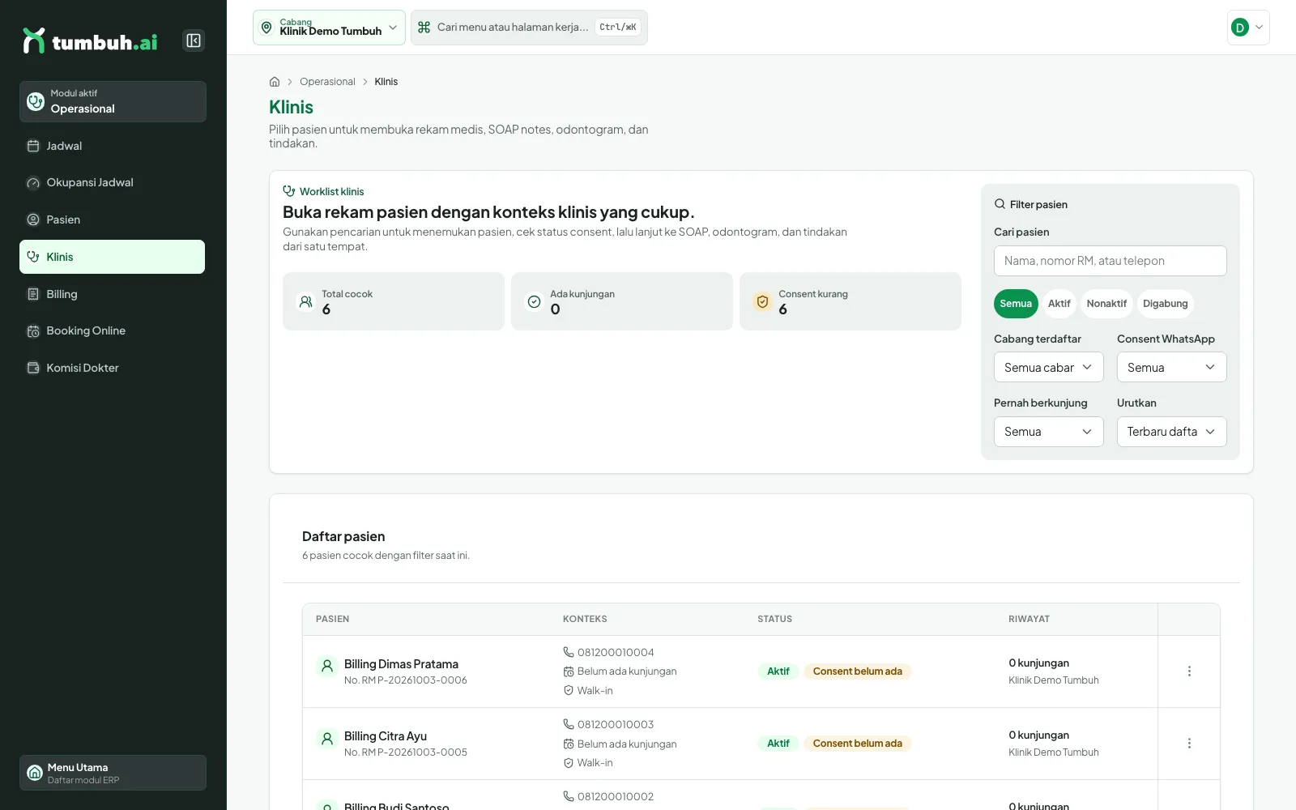Click the KONTEKS column header
This screenshot has height=810, width=1296.
coord(585,619)
